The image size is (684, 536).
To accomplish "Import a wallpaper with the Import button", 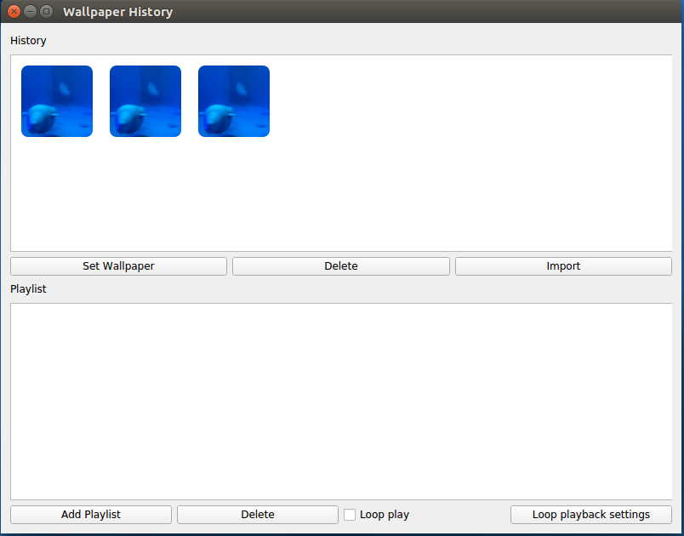I will 563,266.
